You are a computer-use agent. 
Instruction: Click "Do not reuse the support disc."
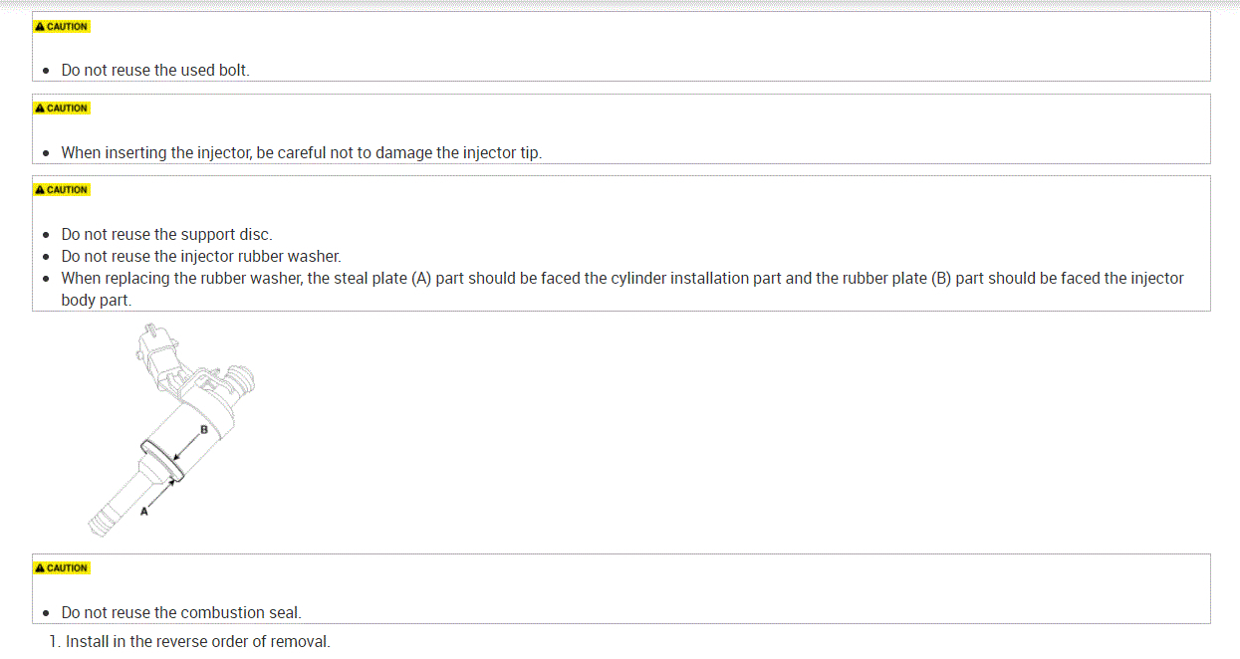166,235
